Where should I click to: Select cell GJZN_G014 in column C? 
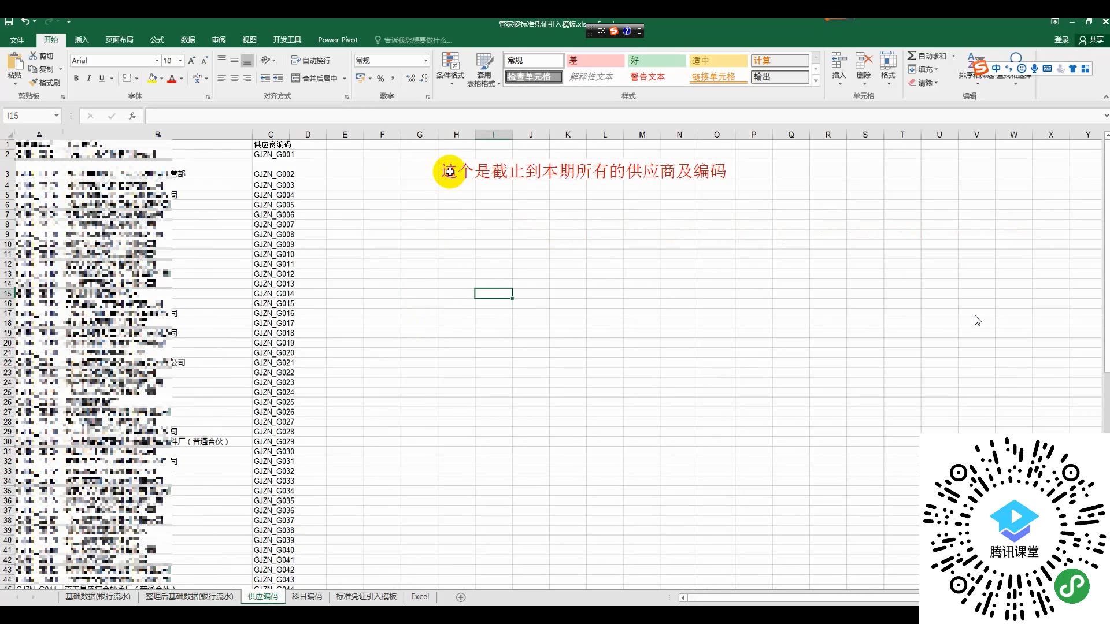pyautogui.click(x=271, y=294)
